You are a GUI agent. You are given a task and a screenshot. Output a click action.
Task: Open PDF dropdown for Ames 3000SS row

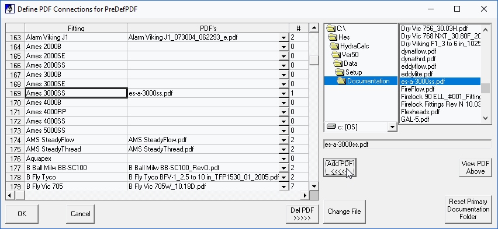(x=283, y=93)
